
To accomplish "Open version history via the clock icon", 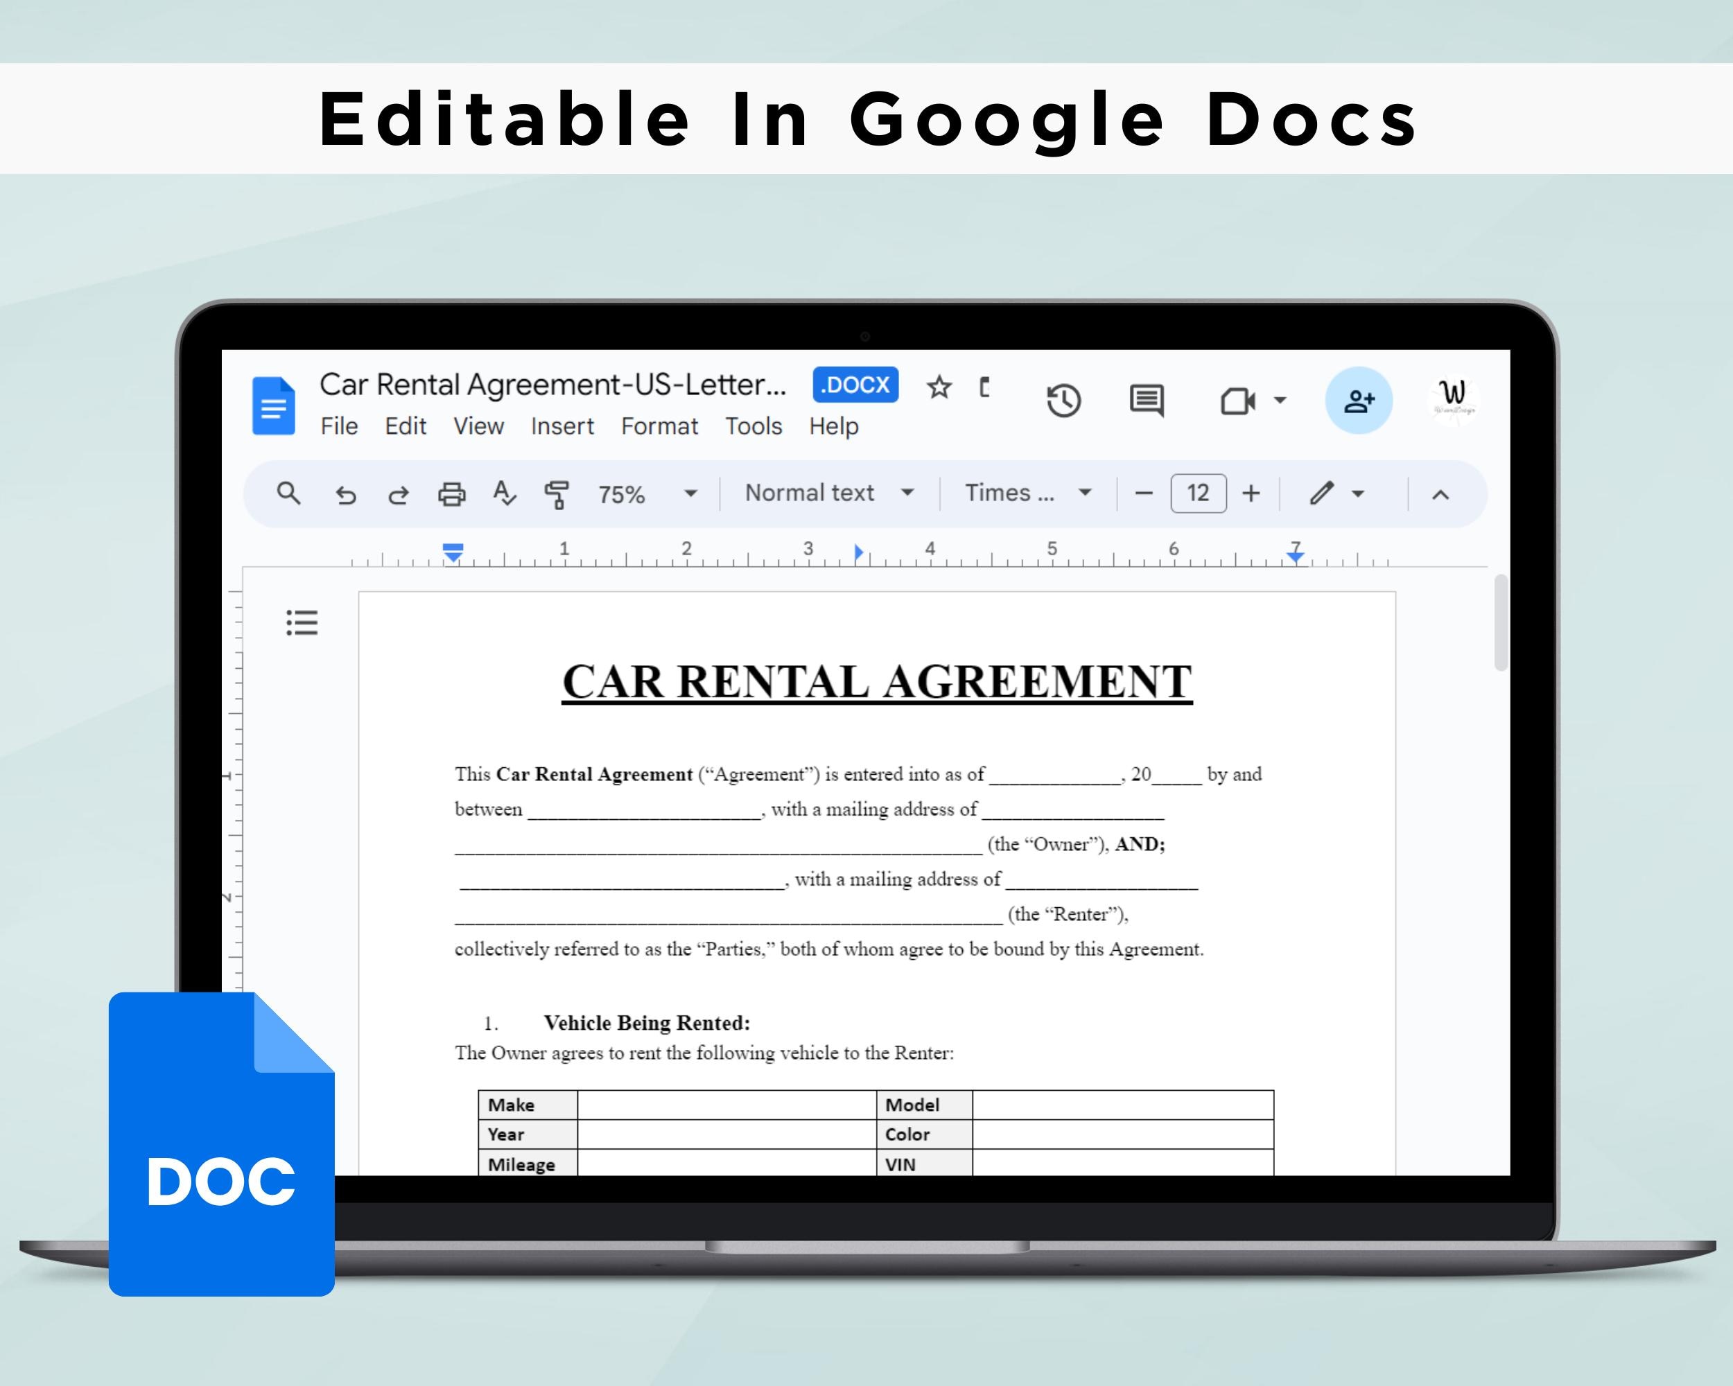I will (1065, 399).
